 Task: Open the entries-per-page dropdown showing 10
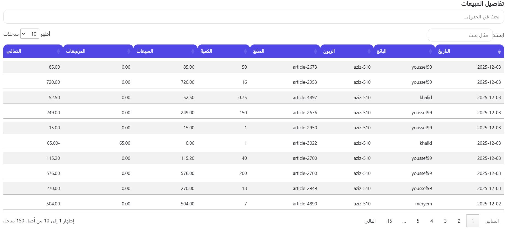[x=30, y=34]
